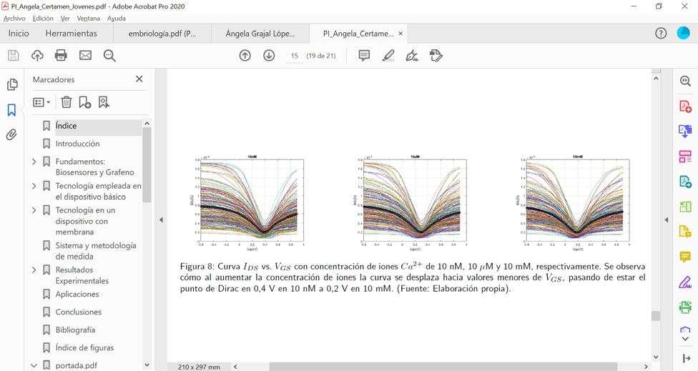
Task: Select the Índice bookmark
Action: (x=66, y=126)
